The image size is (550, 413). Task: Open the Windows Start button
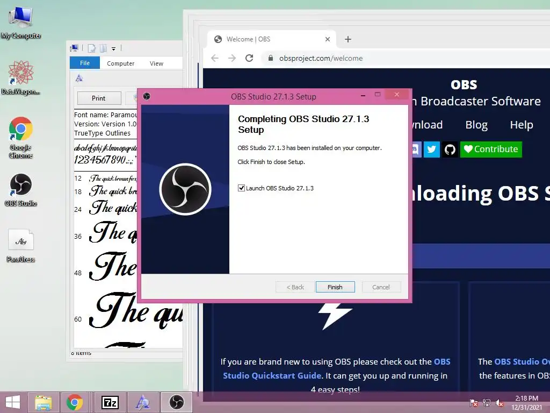coord(13,402)
